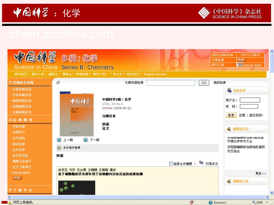The image size is (274, 205).
Task: Click the page error warning icon in the status bar
Action: pyautogui.click(x=10, y=202)
